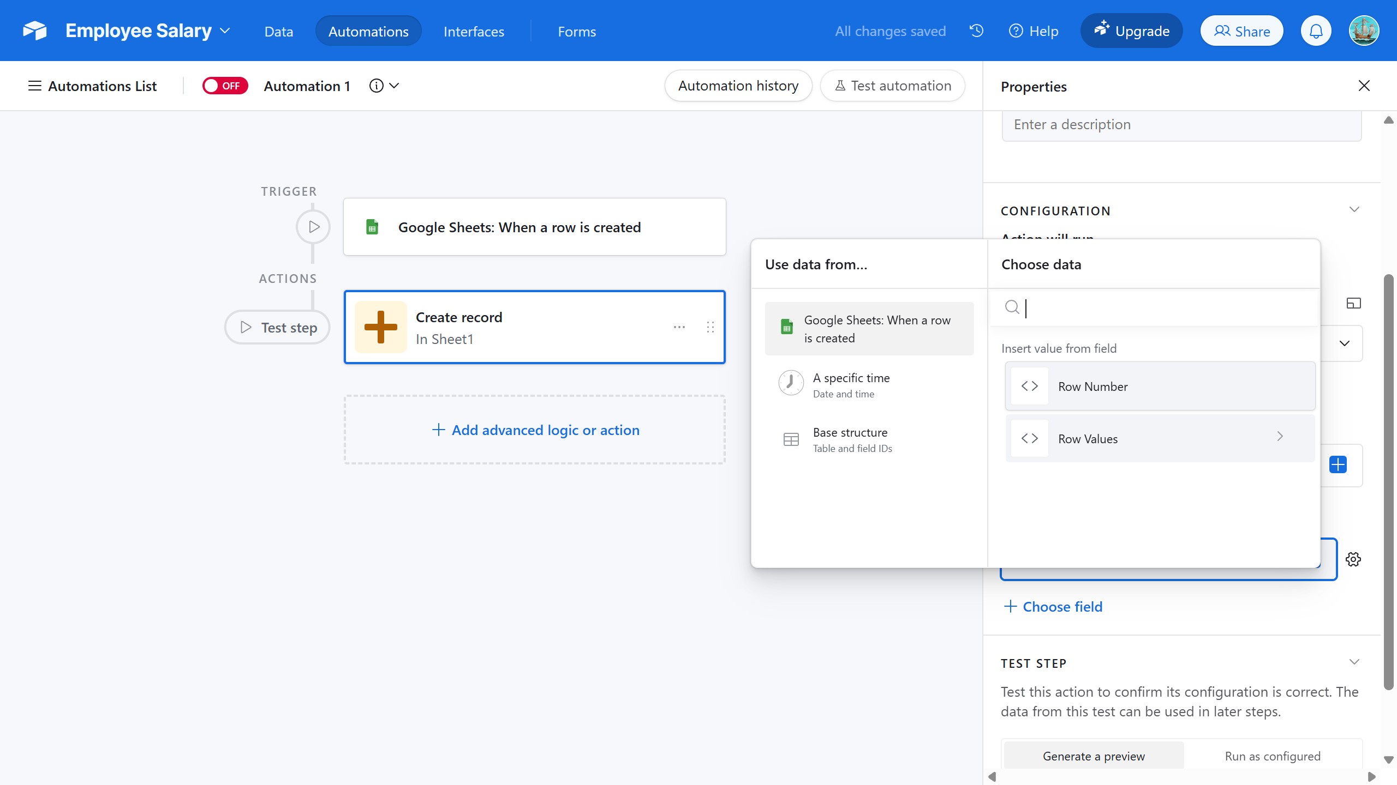Viewport: 1397px width, 785px height.
Task: Click the trigger play circle icon
Action: (313, 227)
